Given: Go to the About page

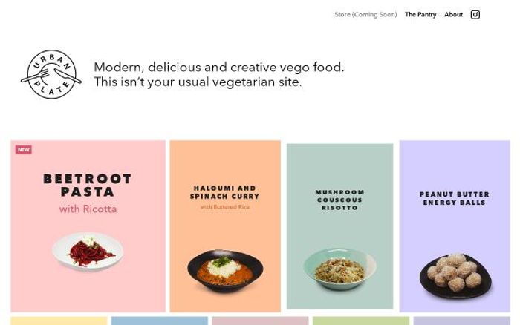Looking at the screenshot, I should point(453,15).
